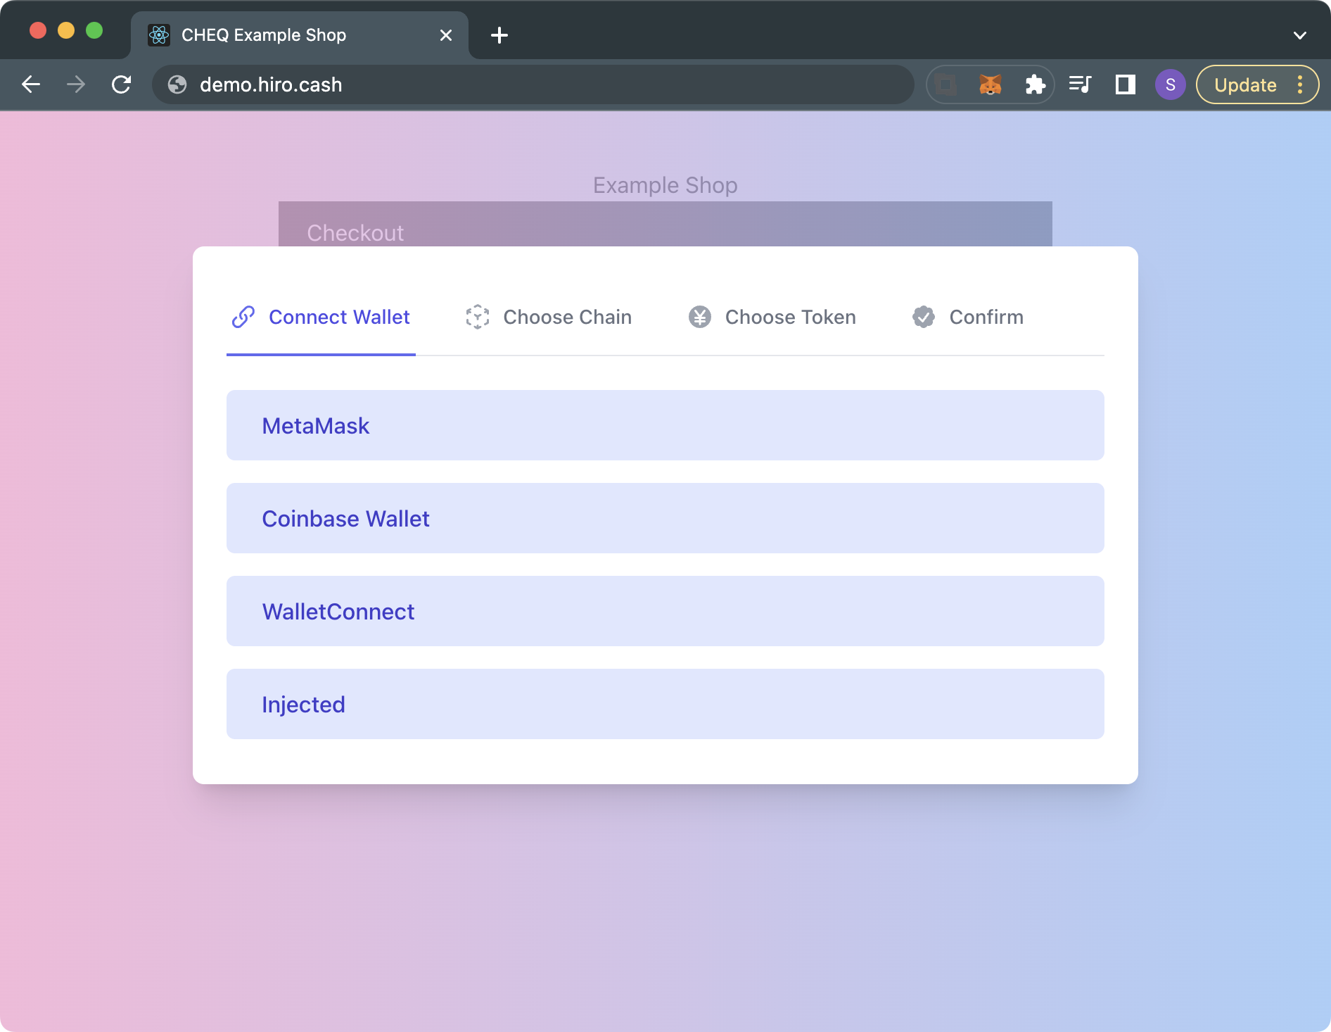Click the disabled square extension icon

point(946,85)
